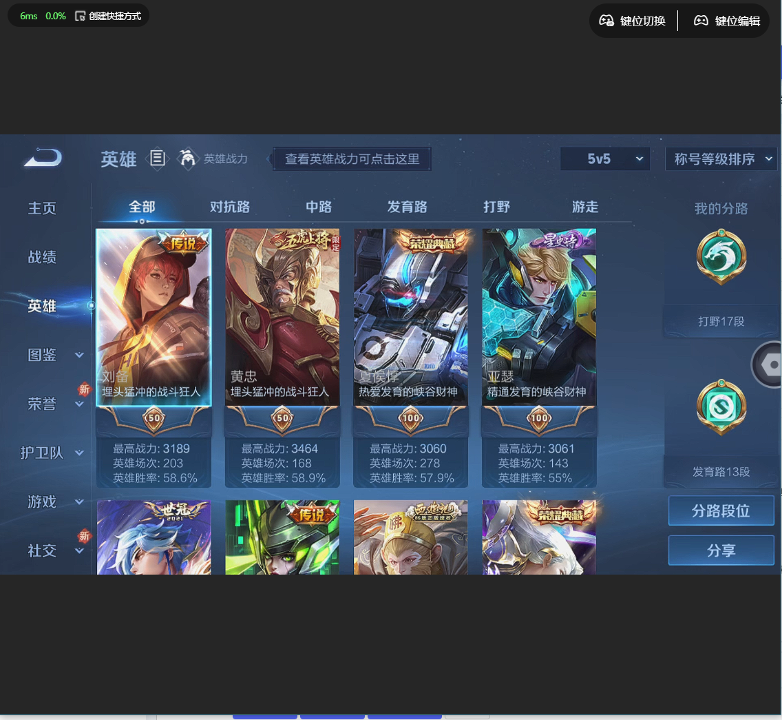
Task: Open the 亚瑟 hero card
Action: click(x=539, y=318)
